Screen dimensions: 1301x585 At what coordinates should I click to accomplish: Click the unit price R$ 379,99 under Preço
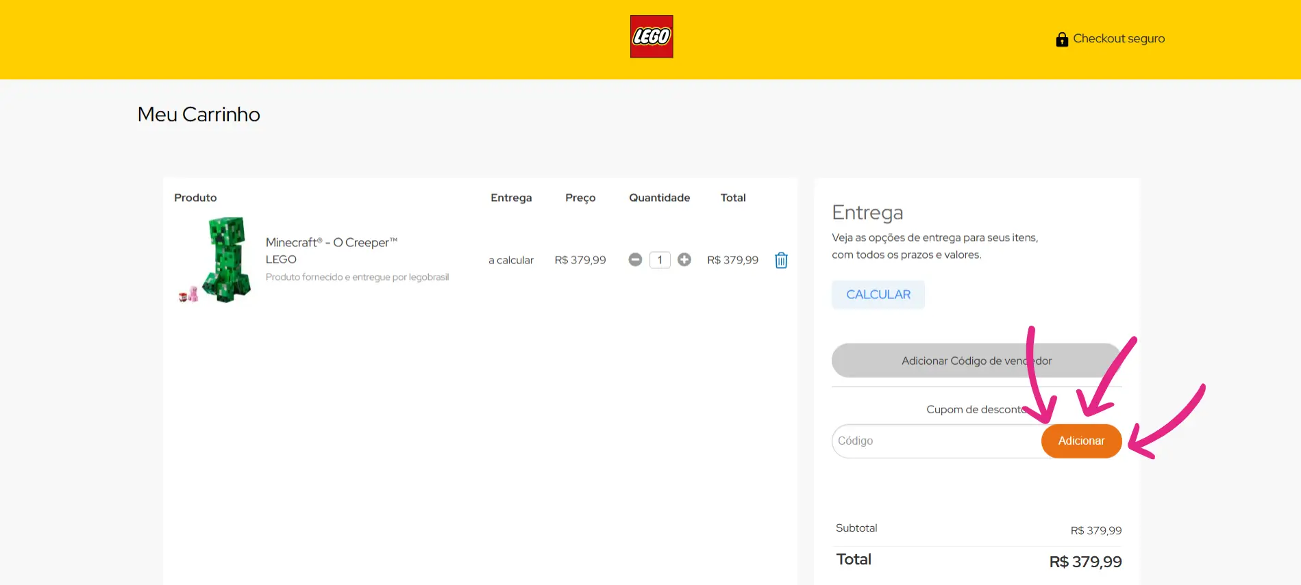pos(580,260)
